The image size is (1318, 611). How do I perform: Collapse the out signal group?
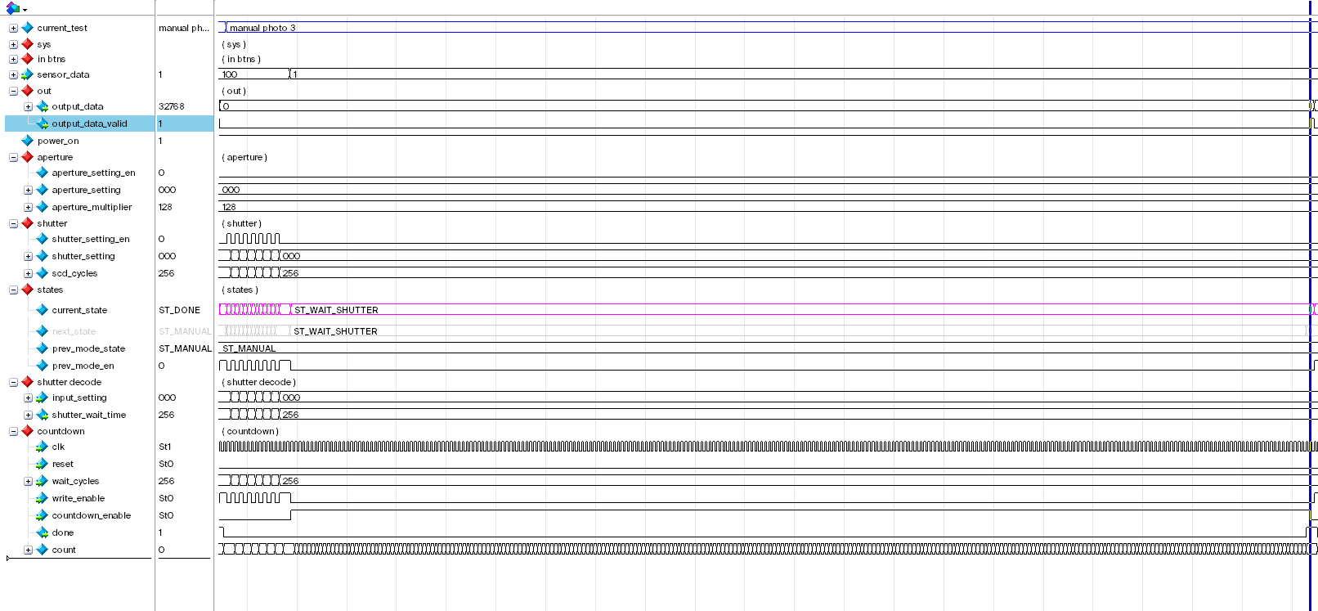tap(13, 91)
